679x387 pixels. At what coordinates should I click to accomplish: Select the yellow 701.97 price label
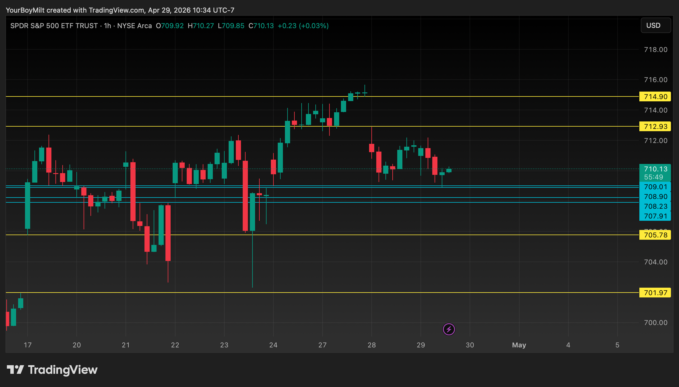click(655, 293)
